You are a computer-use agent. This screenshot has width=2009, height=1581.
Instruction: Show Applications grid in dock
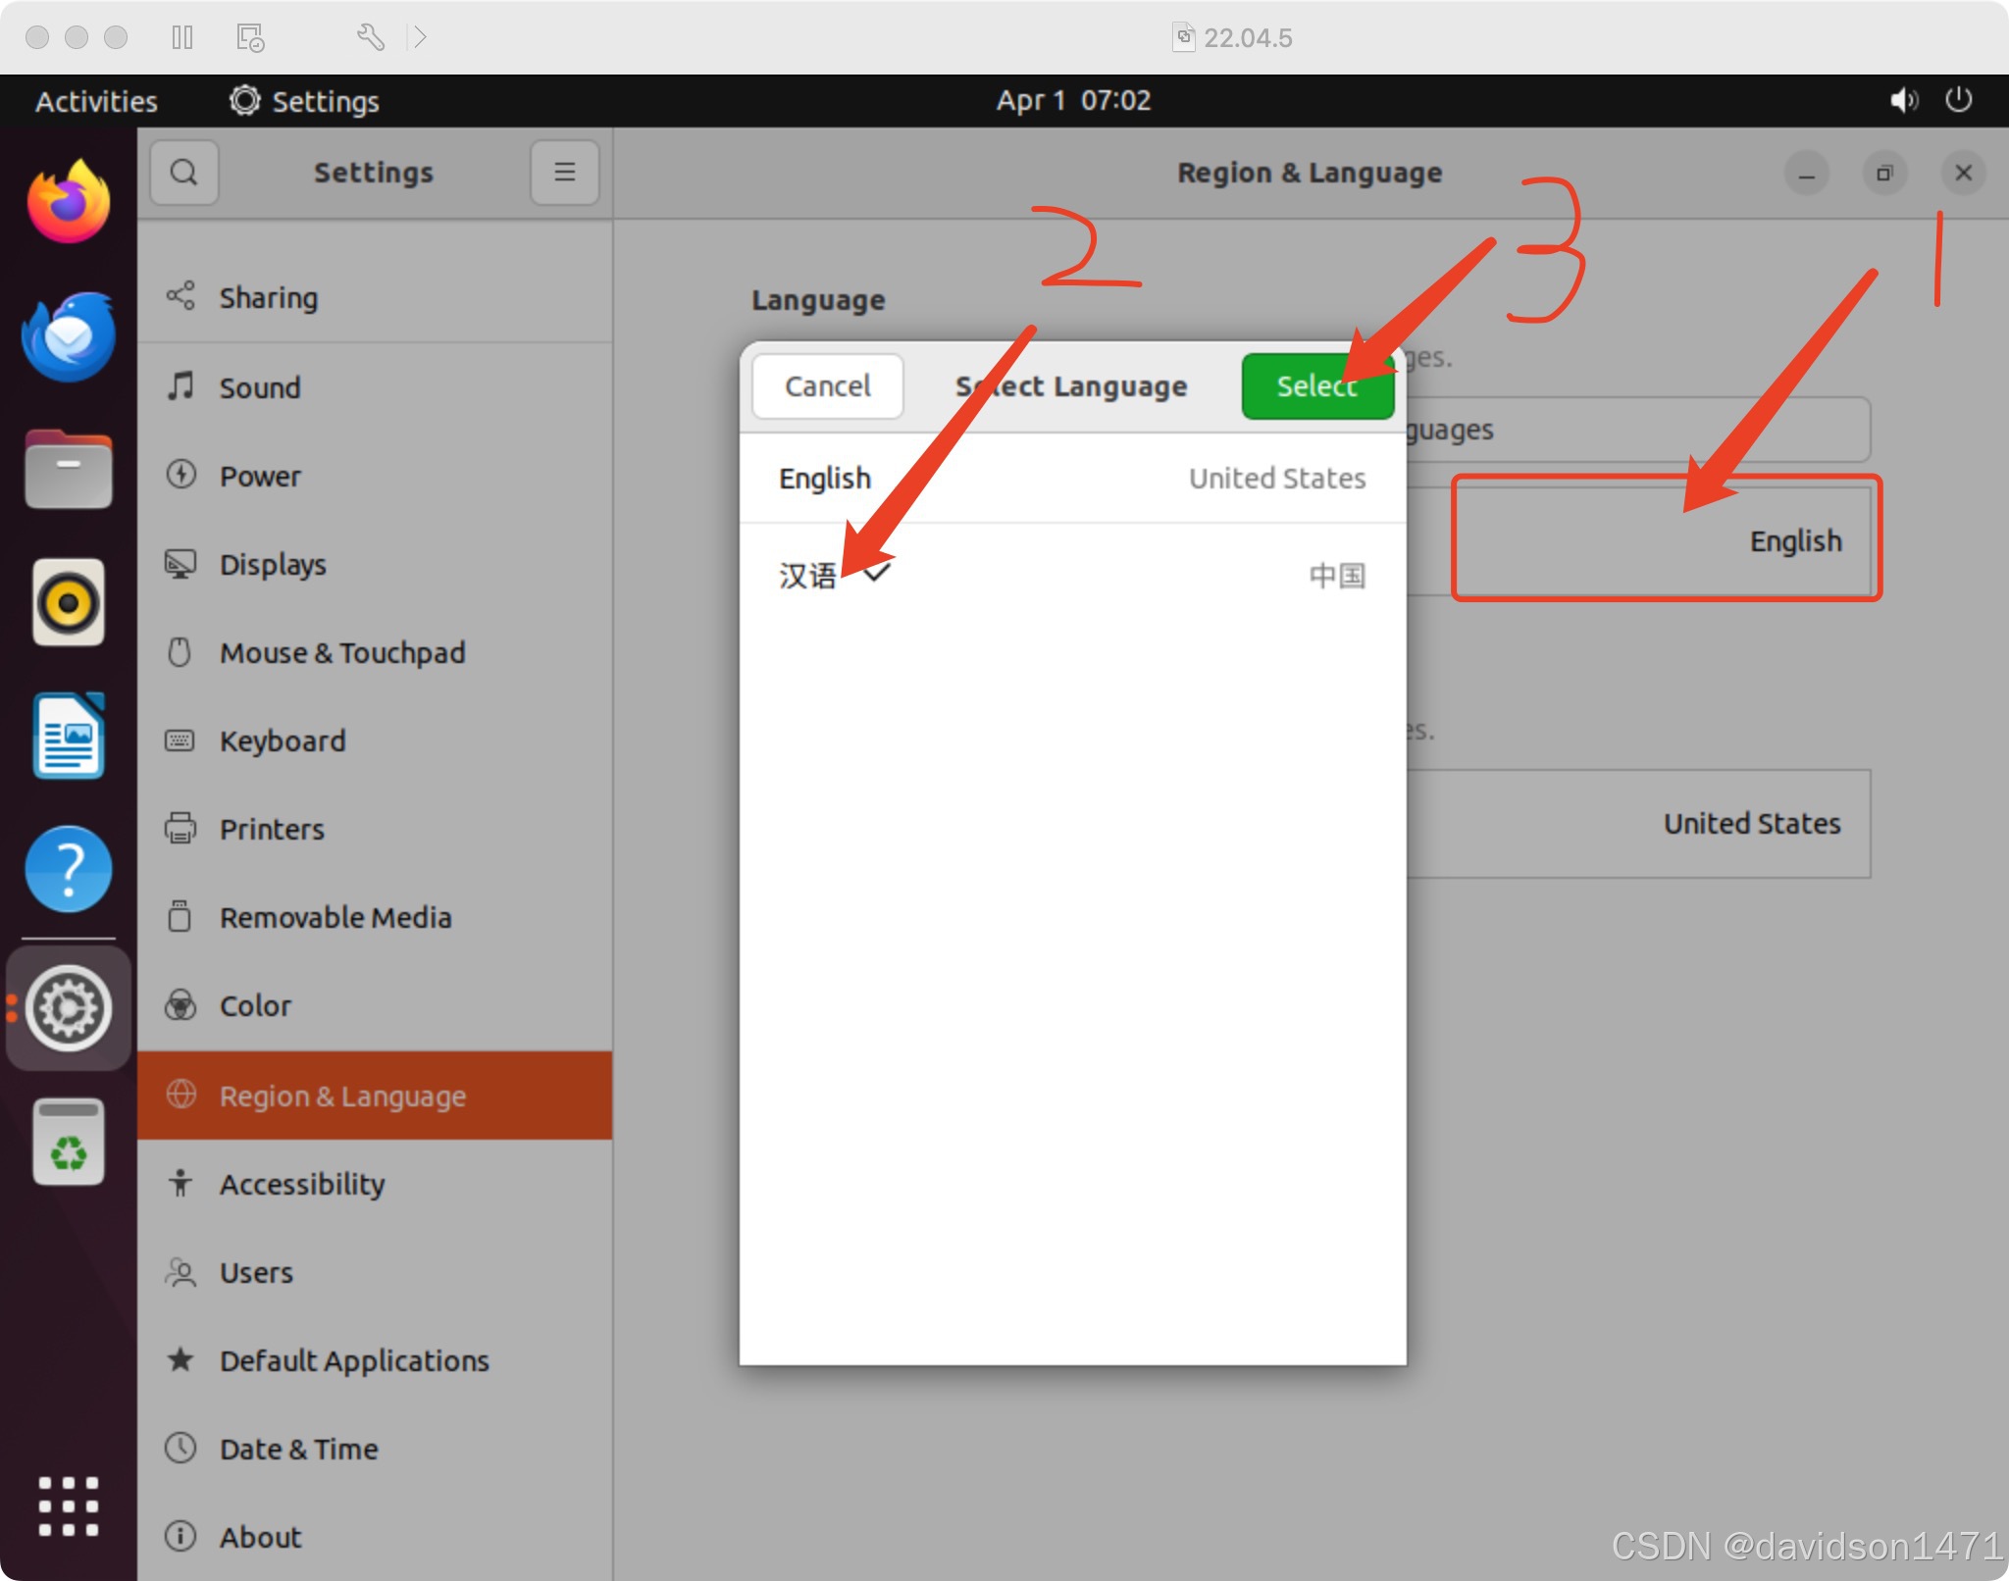click(x=68, y=1505)
